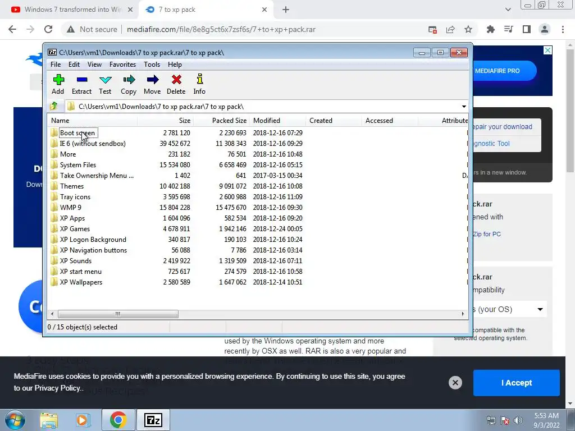
Task: Select the XP start menu folder
Action: (x=81, y=271)
